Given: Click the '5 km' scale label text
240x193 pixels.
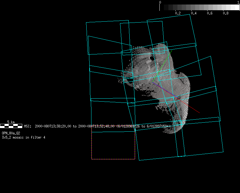Looking at the screenshot, I should click(11, 122).
